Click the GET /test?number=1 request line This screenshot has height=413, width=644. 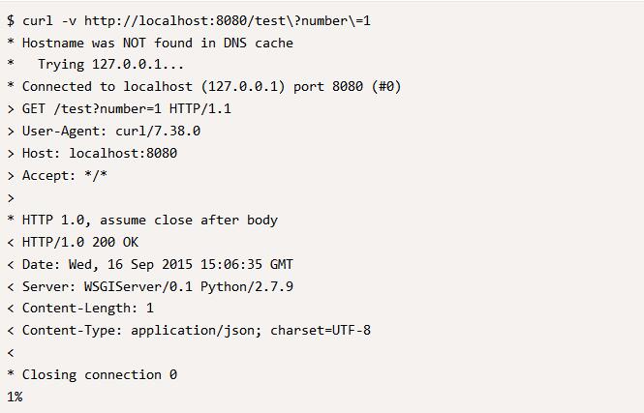point(119,108)
